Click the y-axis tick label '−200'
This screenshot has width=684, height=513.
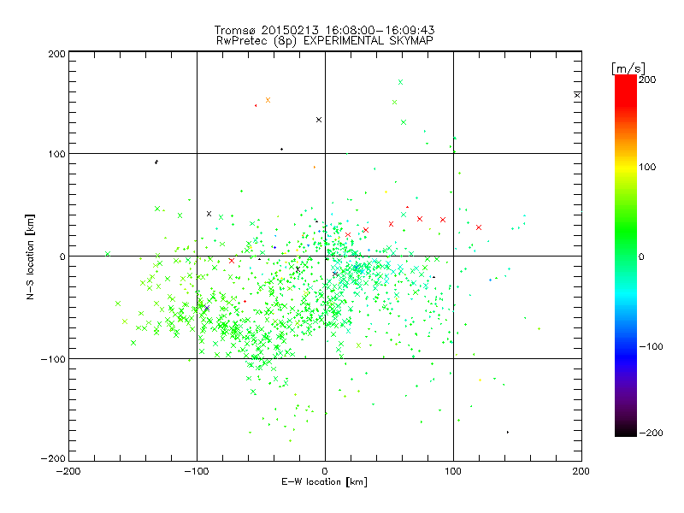coord(53,458)
